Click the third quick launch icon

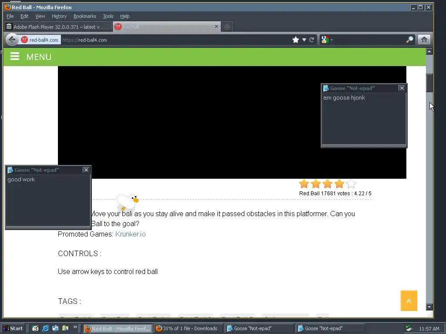pyautogui.click(x=55, y=328)
